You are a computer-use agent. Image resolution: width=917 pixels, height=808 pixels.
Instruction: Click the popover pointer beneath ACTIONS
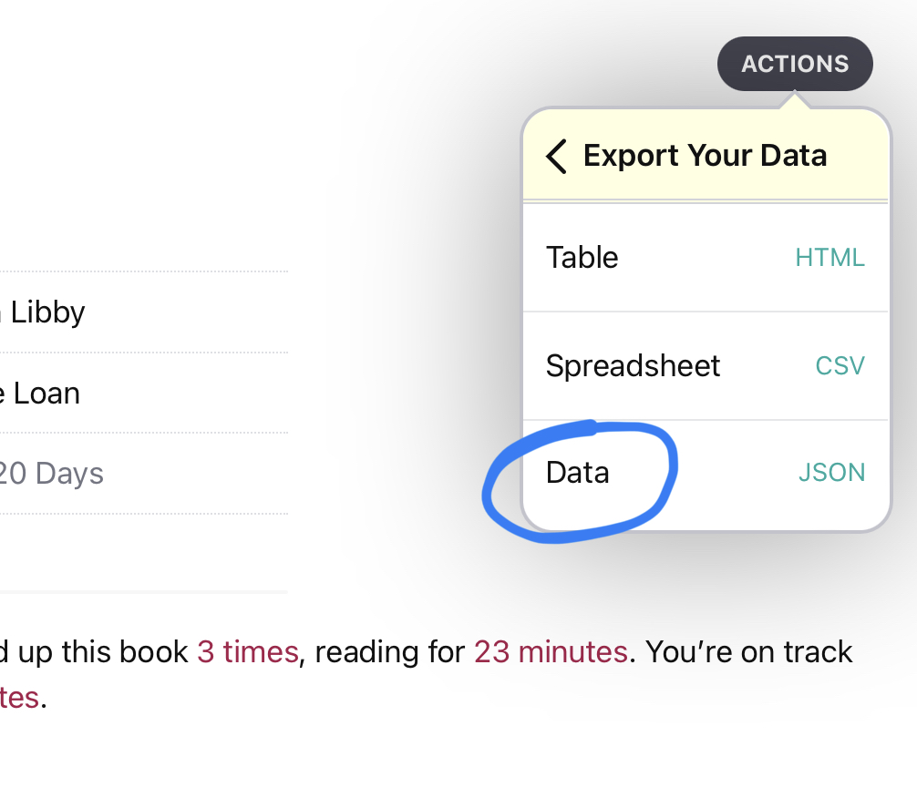795,99
